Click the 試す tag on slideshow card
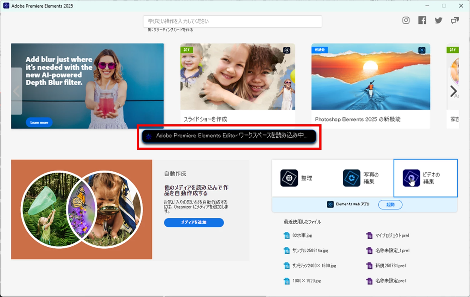Screen dimensions: 470x297 187,50
